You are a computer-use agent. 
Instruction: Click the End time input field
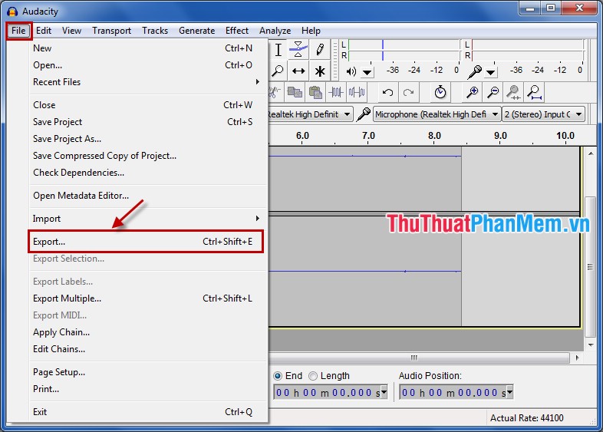327,392
